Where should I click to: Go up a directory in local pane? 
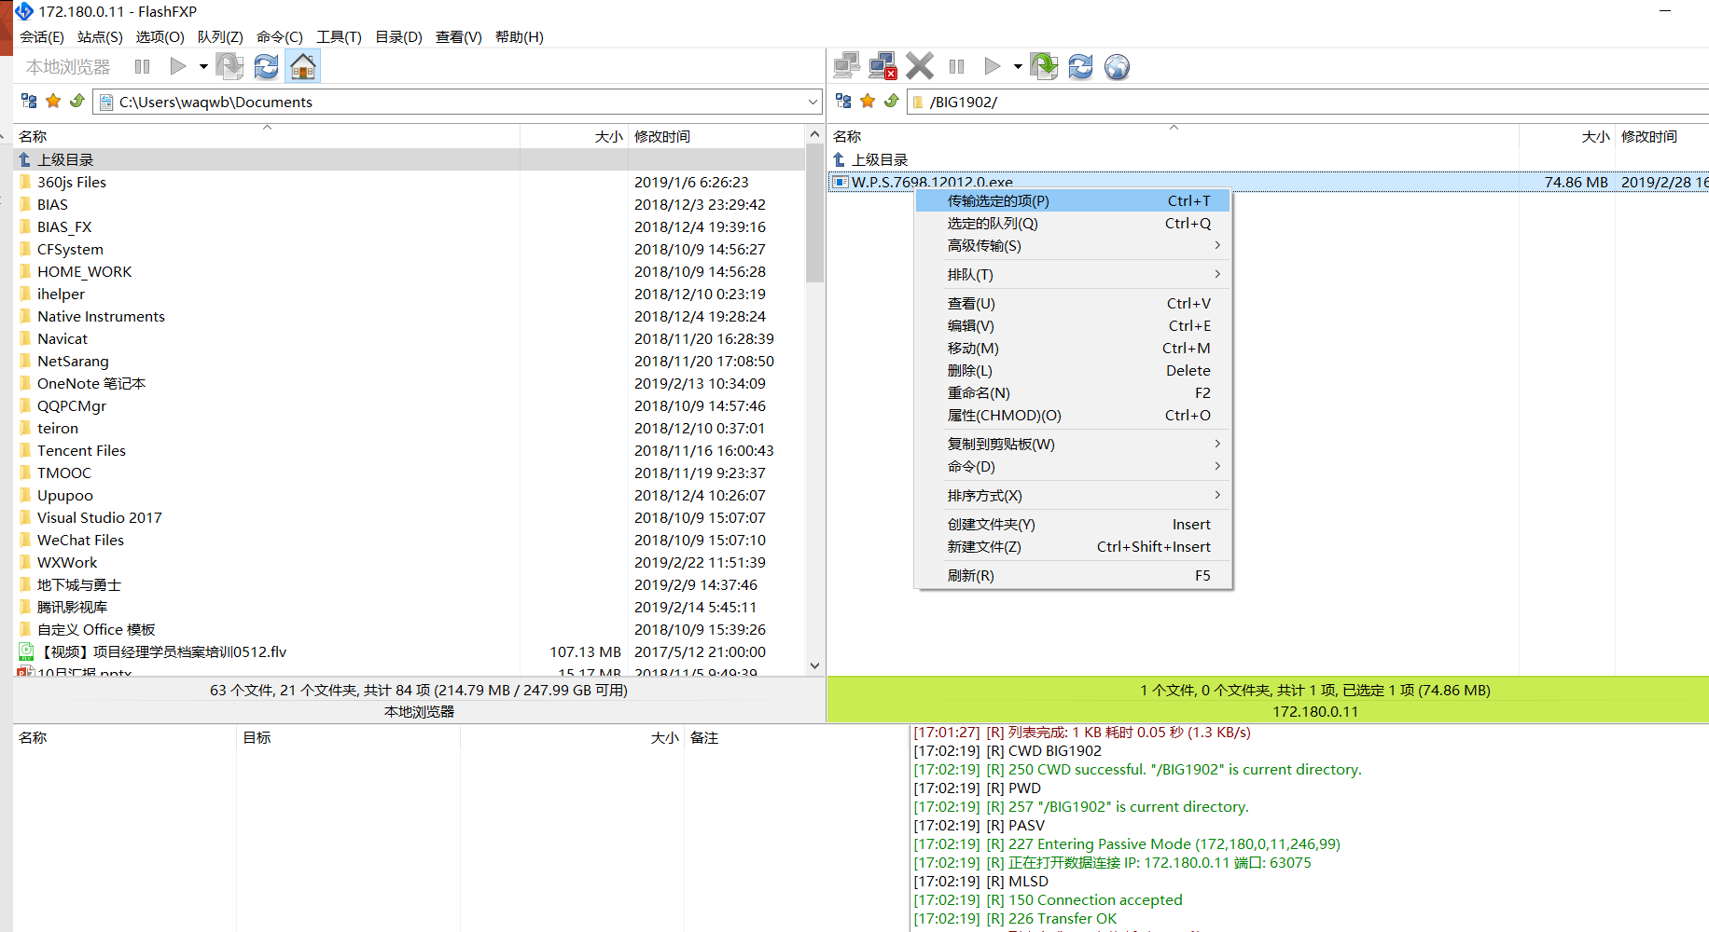77,101
